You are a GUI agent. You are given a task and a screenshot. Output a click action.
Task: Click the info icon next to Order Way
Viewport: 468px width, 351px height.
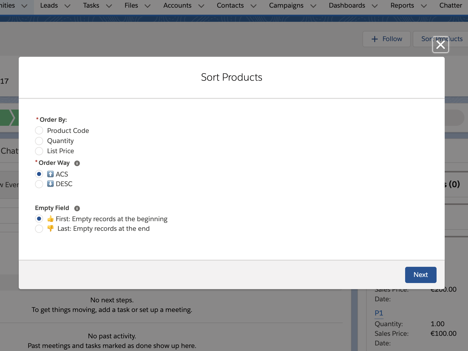(77, 163)
